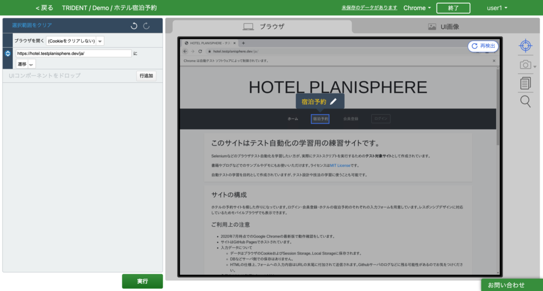The width and height of the screenshot is (543, 291).
Task: Click the undo arrow icon
Action: (134, 25)
